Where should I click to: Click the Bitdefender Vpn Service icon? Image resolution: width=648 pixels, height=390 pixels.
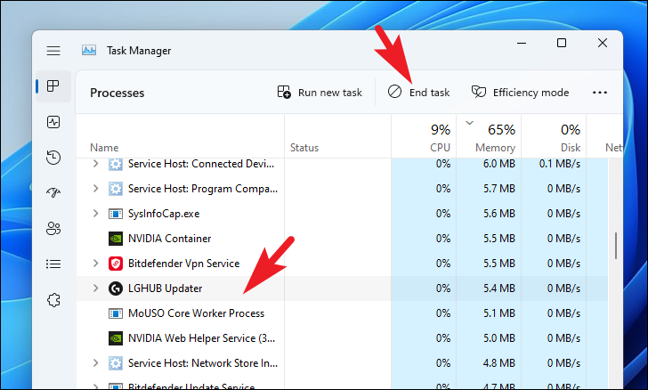(116, 264)
